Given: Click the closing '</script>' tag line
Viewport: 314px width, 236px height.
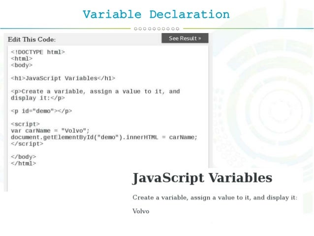Looking at the screenshot, I should (27, 144).
